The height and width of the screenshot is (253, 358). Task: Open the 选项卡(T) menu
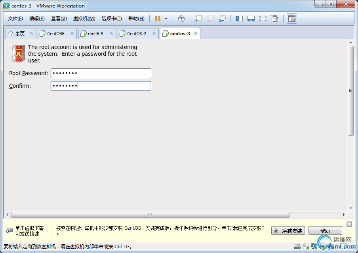coord(112,19)
